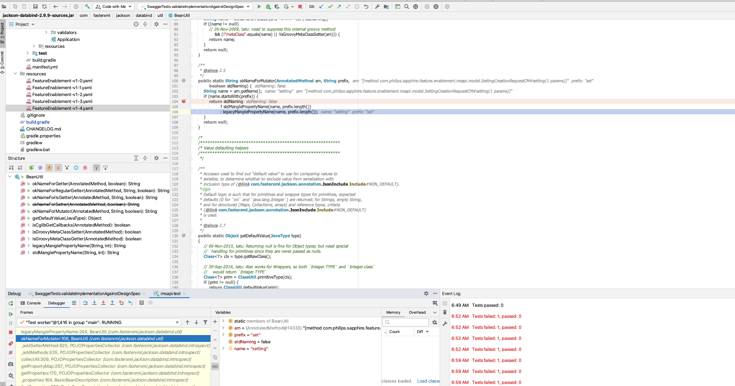Image resolution: width=735 pixels, height=386 pixels.
Task: Resume the paused program
Action: [x=11, y=314]
